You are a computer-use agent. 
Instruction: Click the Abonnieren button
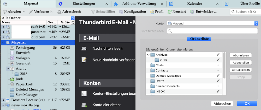pyautogui.click(x=241, y=55)
